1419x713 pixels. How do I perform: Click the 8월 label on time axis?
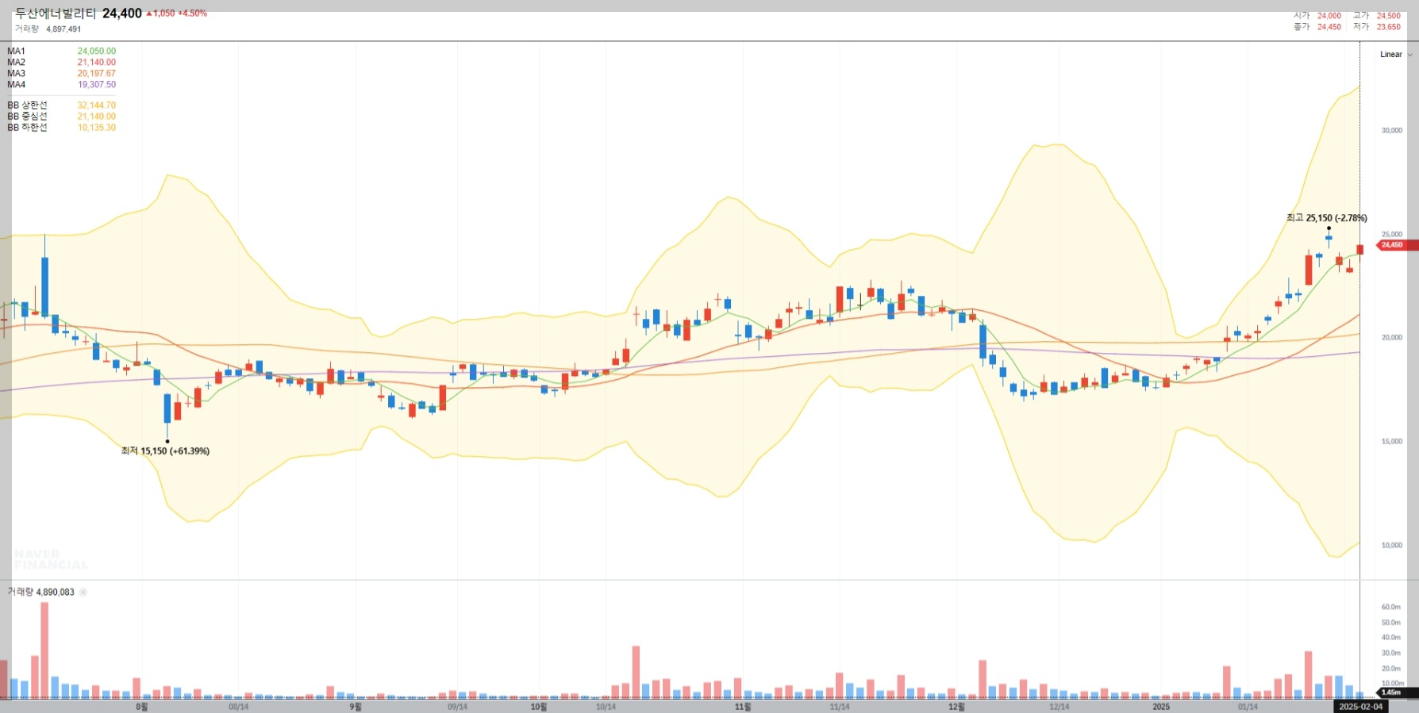(142, 707)
